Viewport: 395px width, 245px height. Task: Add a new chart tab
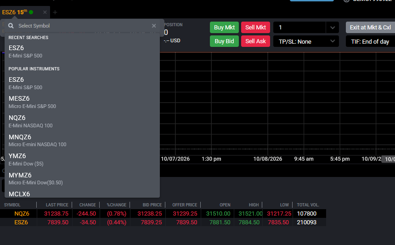coord(55,12)
